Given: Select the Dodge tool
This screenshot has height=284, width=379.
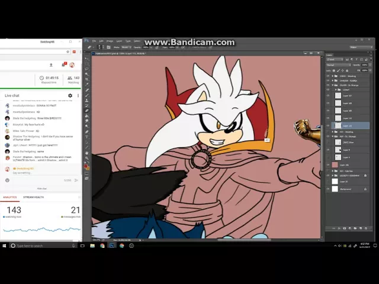Looking at the screenshot, I should [x=87, y=127].
